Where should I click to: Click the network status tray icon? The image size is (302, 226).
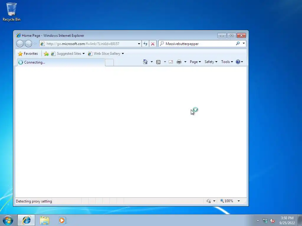tap(265, 221)
